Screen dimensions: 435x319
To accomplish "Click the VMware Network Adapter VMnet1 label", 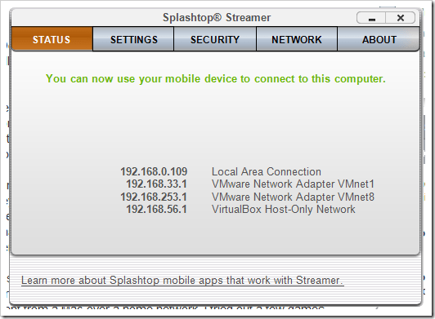I will click(293, 184).
